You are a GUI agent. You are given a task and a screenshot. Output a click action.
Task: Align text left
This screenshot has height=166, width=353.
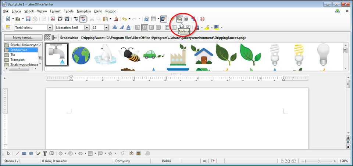point(138,27)
